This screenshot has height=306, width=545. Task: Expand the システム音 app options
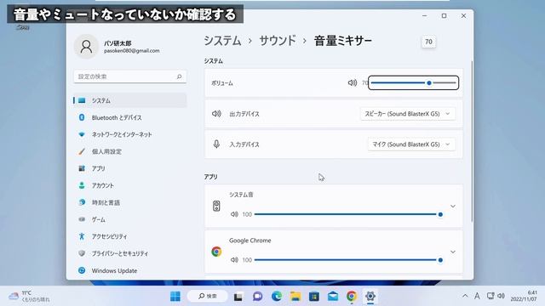(452, 206)
